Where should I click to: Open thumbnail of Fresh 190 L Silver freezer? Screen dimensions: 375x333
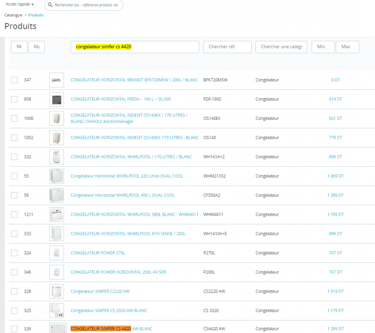56,99
